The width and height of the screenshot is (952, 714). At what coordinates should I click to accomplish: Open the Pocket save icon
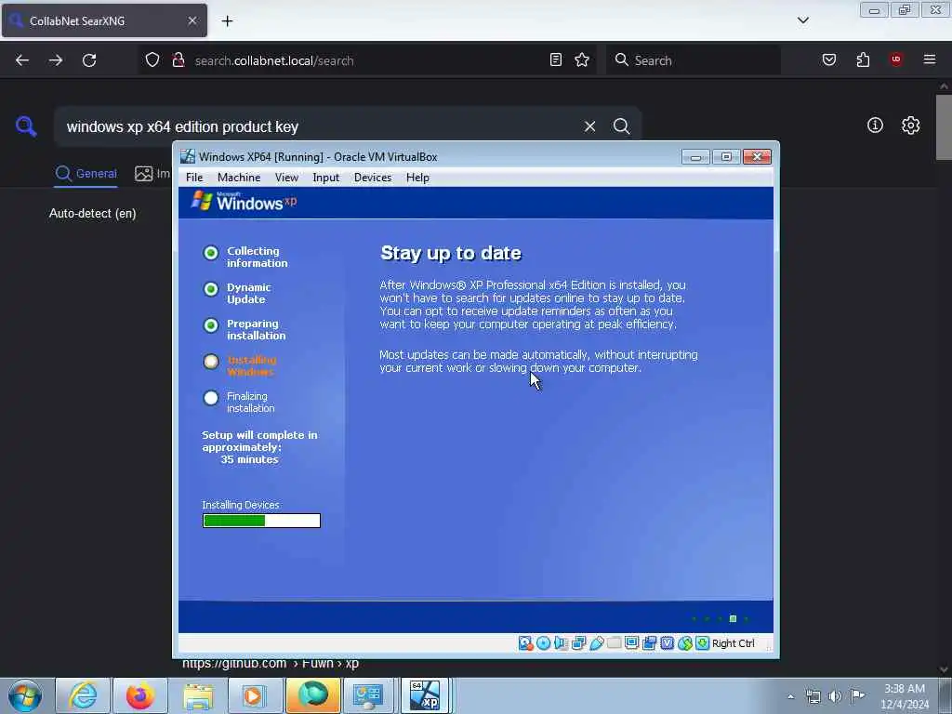[x=828, y=59]
